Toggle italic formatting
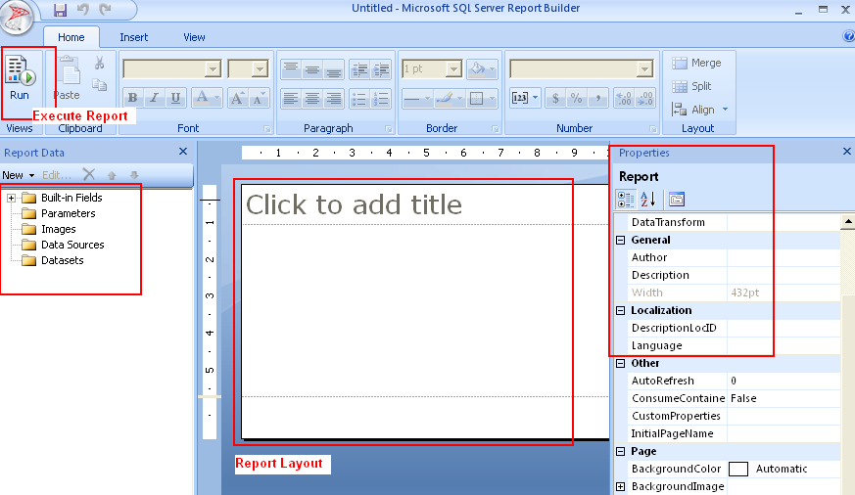 click(x=155, y=98)
